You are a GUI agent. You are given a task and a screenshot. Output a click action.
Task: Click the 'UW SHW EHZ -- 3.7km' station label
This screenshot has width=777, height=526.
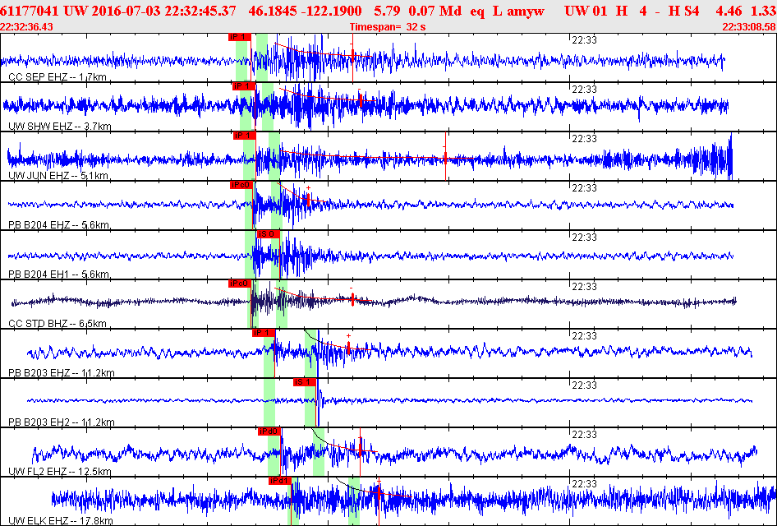pyautogui.click(x=60, y=127)
